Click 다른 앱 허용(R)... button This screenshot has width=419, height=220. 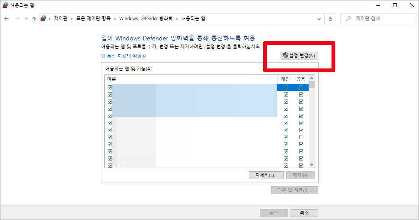[295, 190]
